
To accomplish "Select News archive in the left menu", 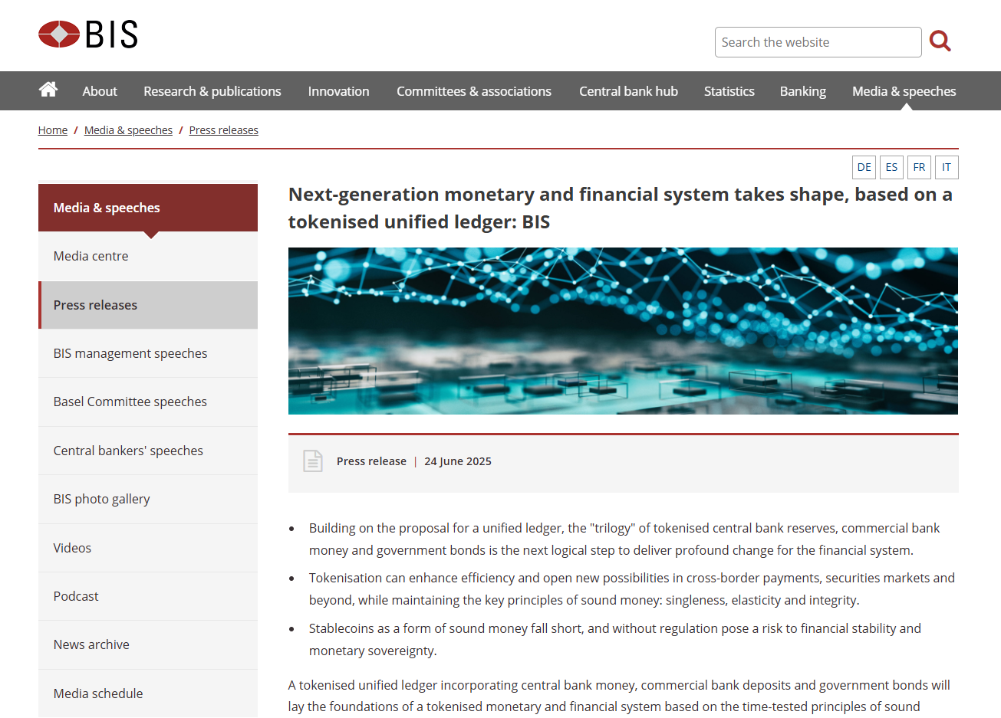I will point(91,644).
